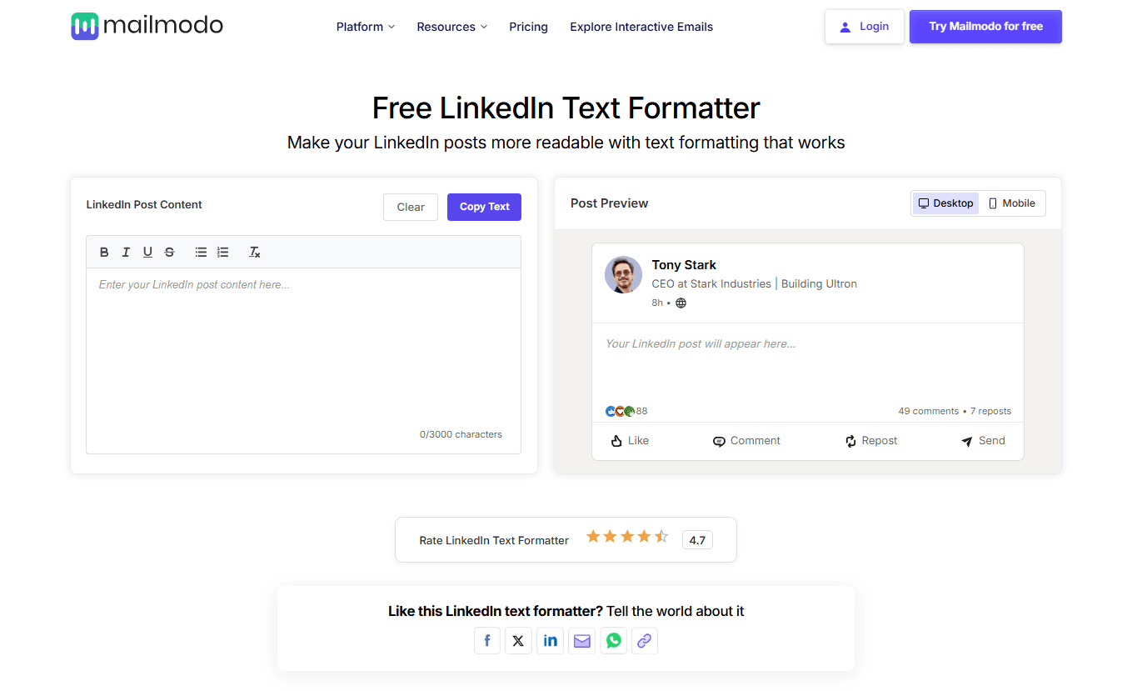The height and width of the screenshot is (691, 1122).
Task: Rate with the third star
Action: [627, 536]
